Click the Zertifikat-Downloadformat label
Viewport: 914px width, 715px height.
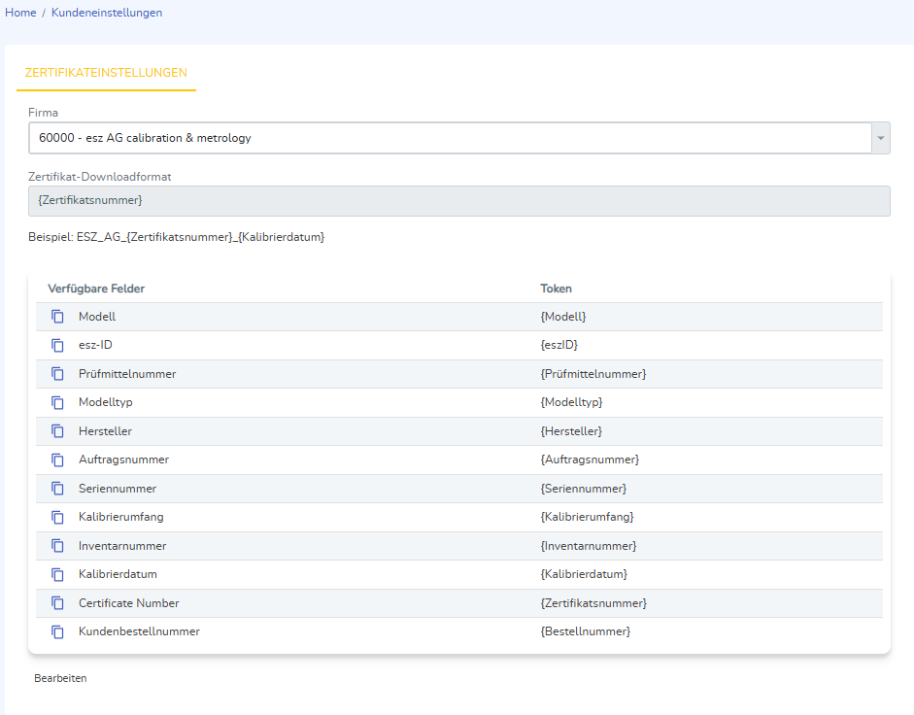(100, 177)
